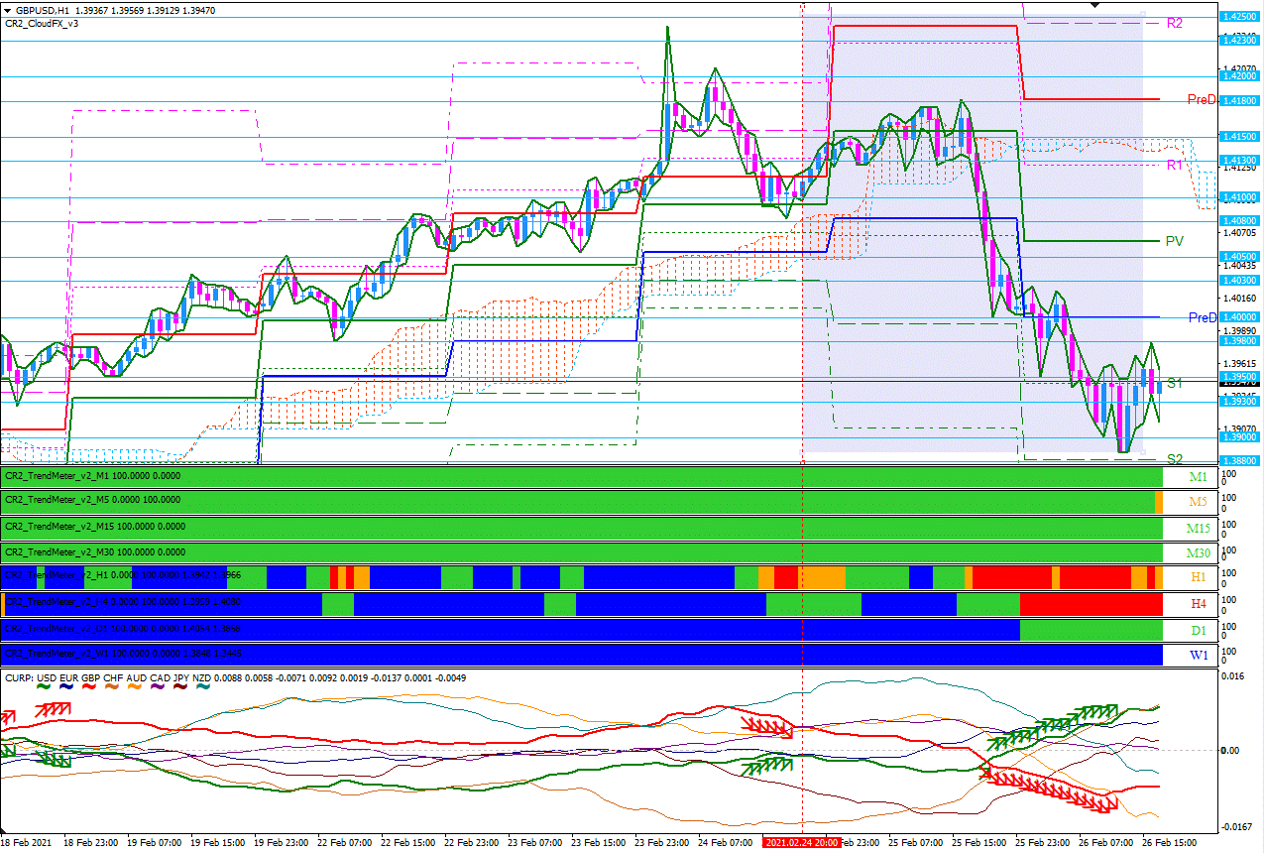
Task: Click the highlighted 2021.02.24 20:00 time marker
Action: point(801,842)
